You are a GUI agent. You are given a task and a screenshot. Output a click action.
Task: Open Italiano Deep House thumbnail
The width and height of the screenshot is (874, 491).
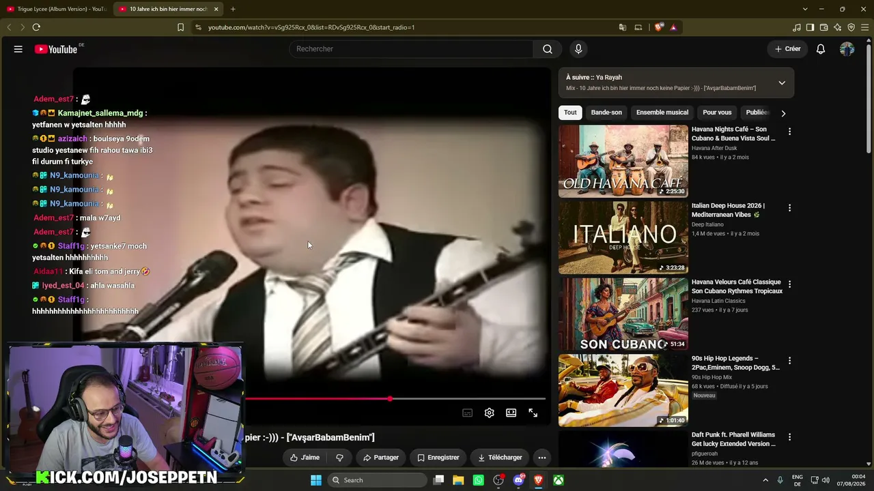coord(623,237)
